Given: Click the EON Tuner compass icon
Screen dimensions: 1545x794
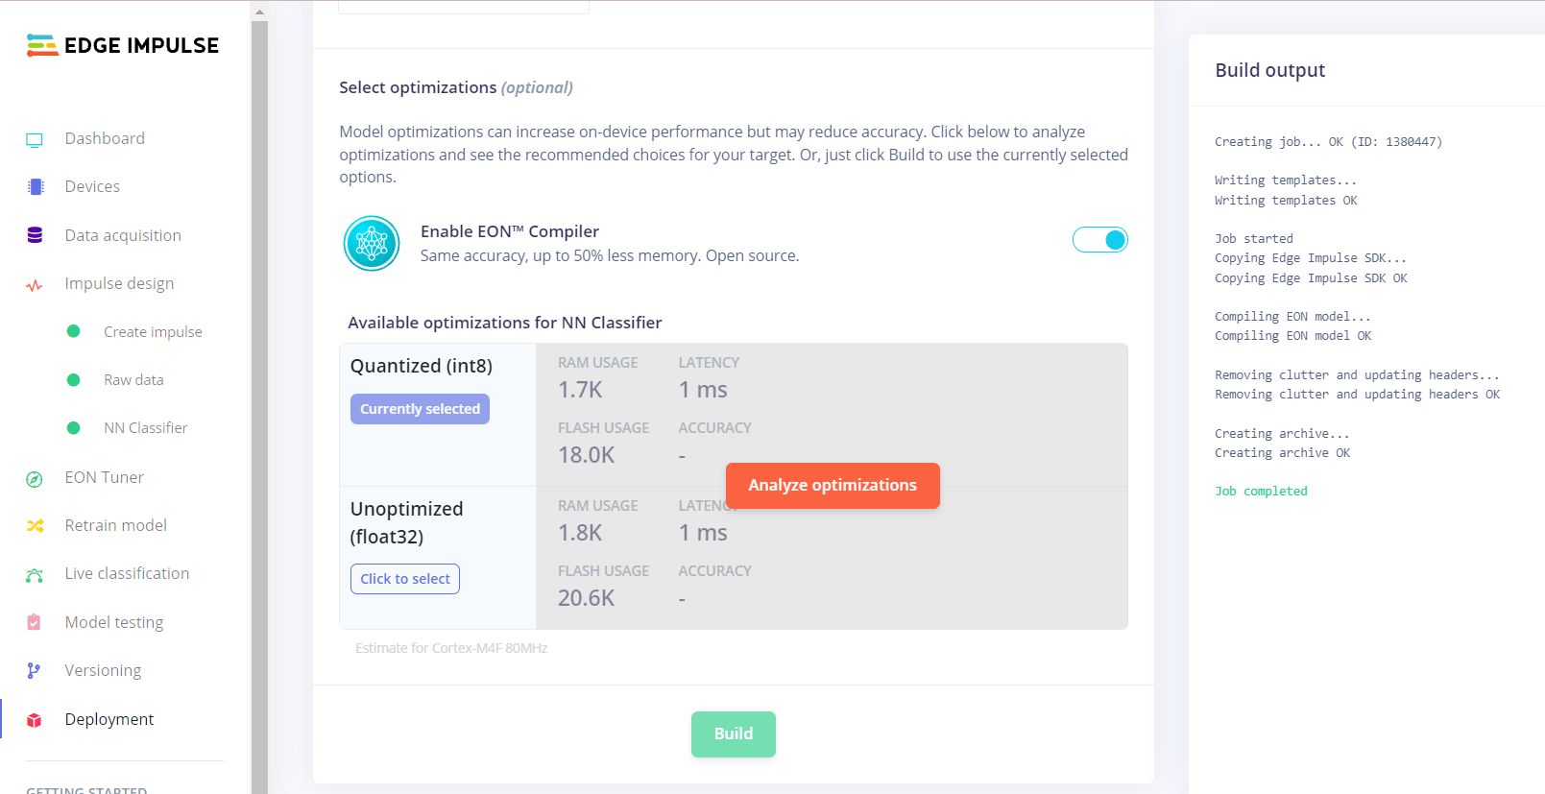Looking at the screenshot, I should click(35, 479).
